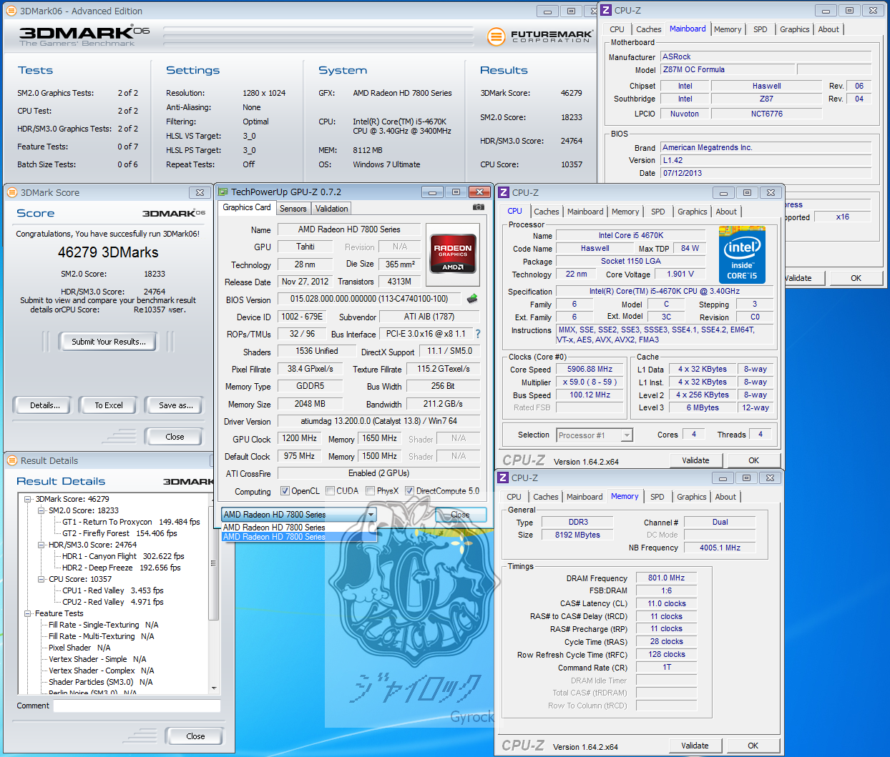Select HDR1 - Canyon Flight row
The image size is (890, 757).
tap(123, 556)
